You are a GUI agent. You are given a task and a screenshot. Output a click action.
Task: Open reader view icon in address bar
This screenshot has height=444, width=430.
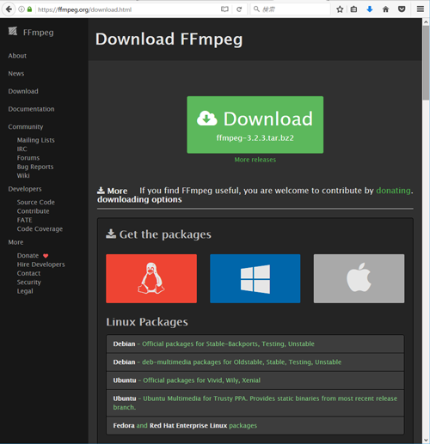coord(224,9)
